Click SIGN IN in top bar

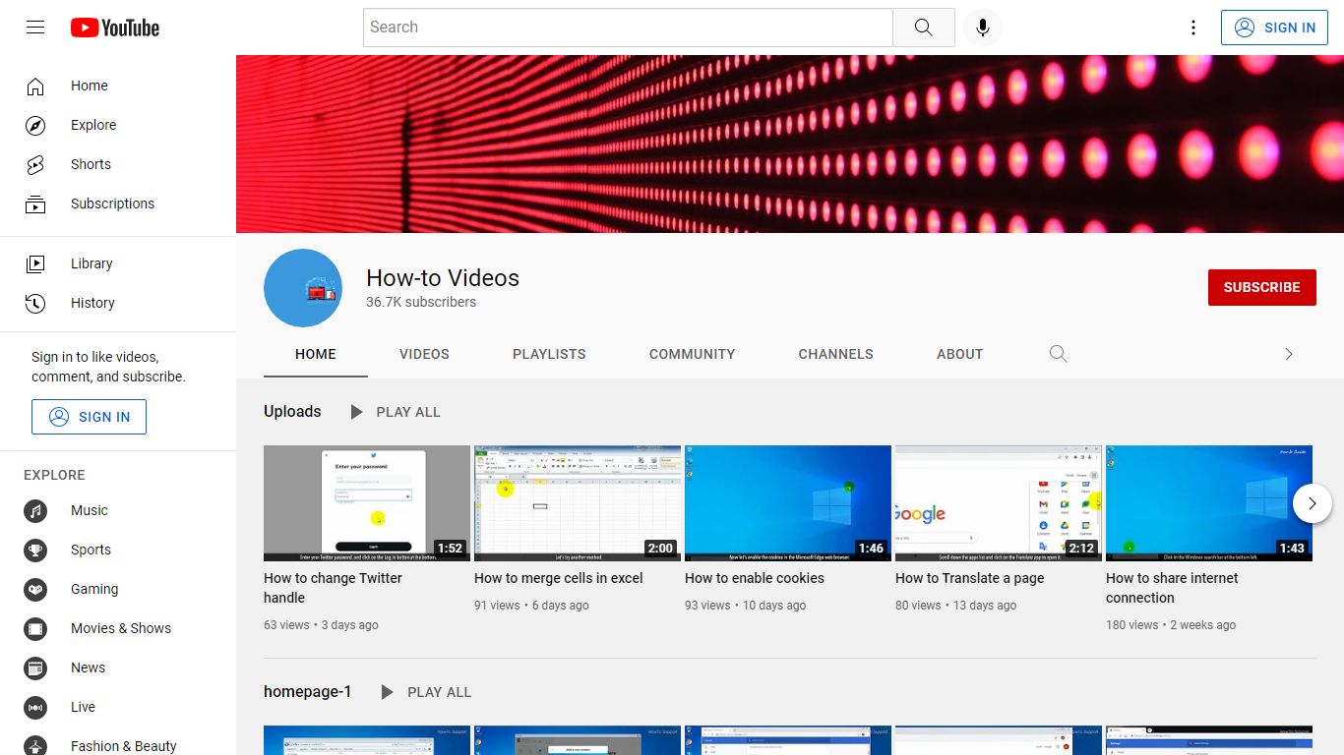tap(1274, 28)
